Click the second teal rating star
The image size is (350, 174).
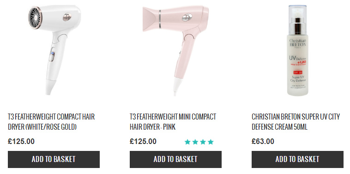195,142
